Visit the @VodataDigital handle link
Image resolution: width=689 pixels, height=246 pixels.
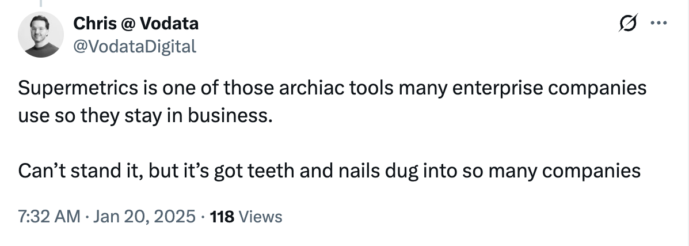(x=135, y=46)
